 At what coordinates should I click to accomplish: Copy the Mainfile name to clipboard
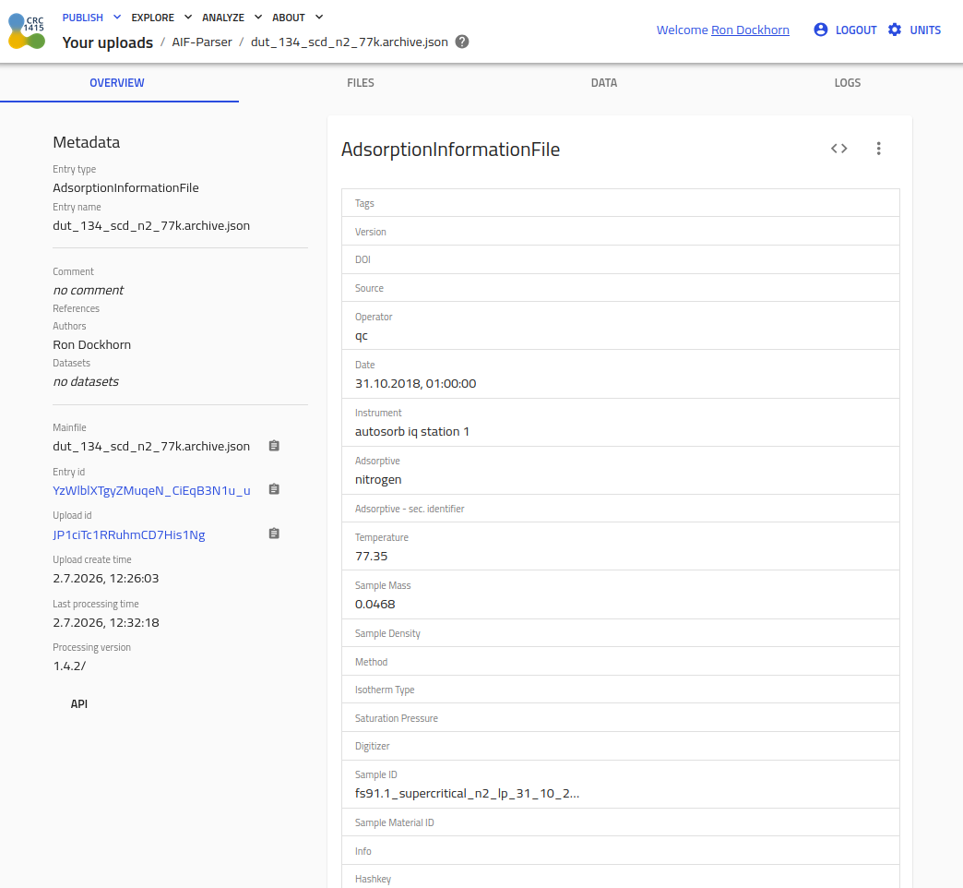[x=275, y=446]
